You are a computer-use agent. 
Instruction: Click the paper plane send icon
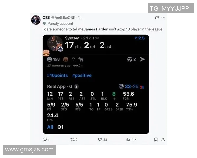pyautogui.click(x=142, y=59)
